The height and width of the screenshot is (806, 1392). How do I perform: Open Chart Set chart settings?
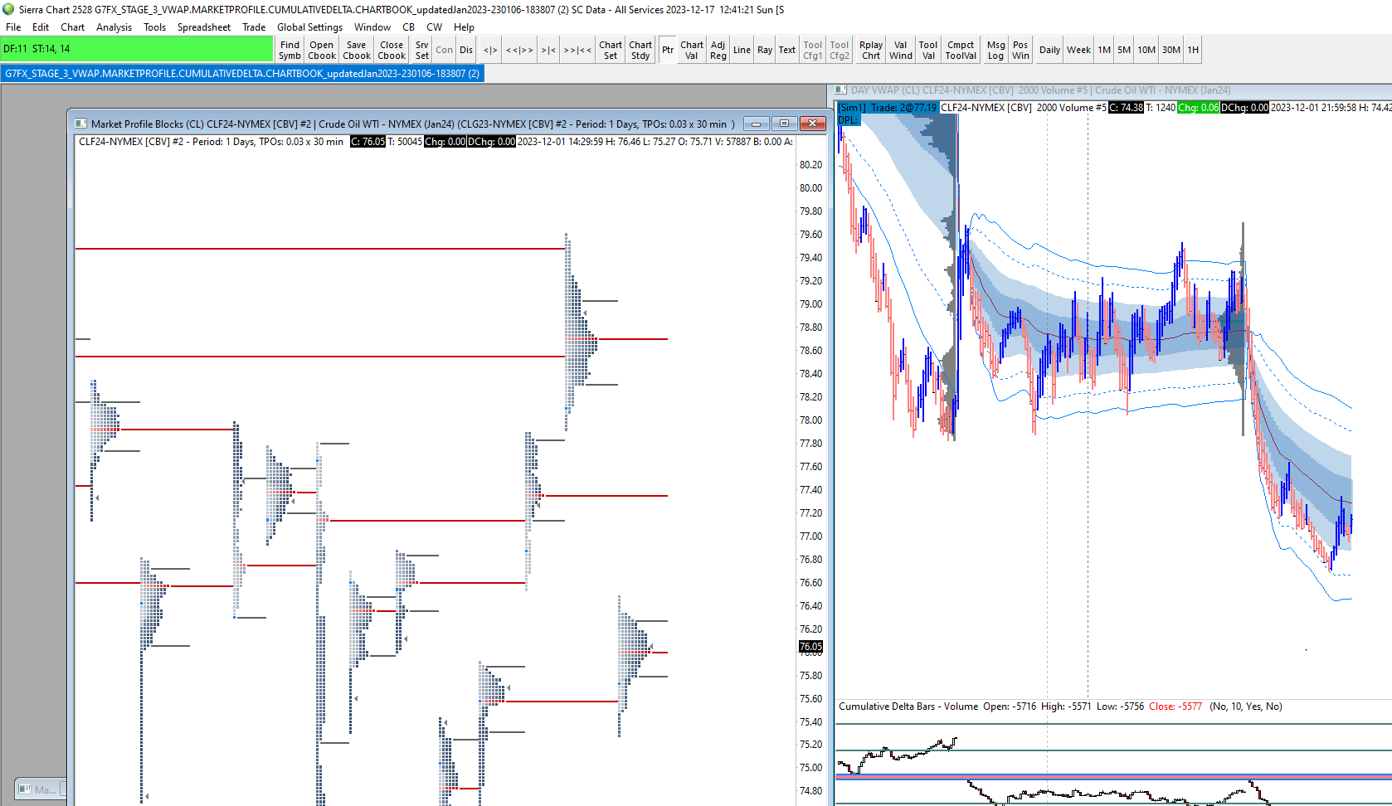611,51
